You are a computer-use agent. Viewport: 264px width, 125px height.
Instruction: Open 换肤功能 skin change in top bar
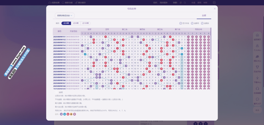[x=63, y=3]
